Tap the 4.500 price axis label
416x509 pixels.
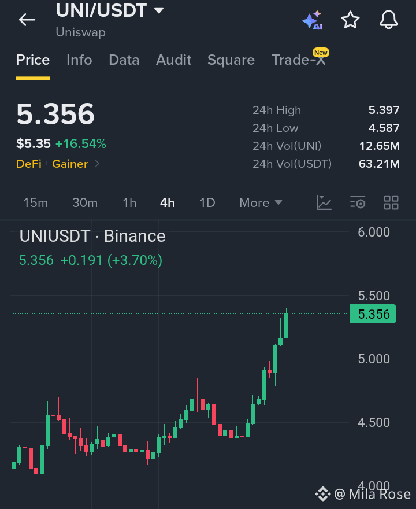click(x=373, y=422)
